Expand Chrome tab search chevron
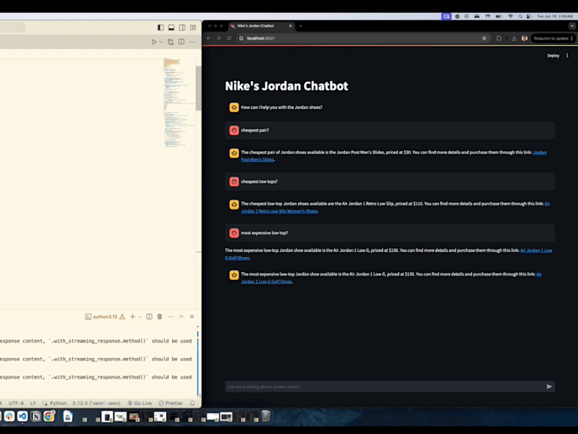 click(x=572, y=26)
